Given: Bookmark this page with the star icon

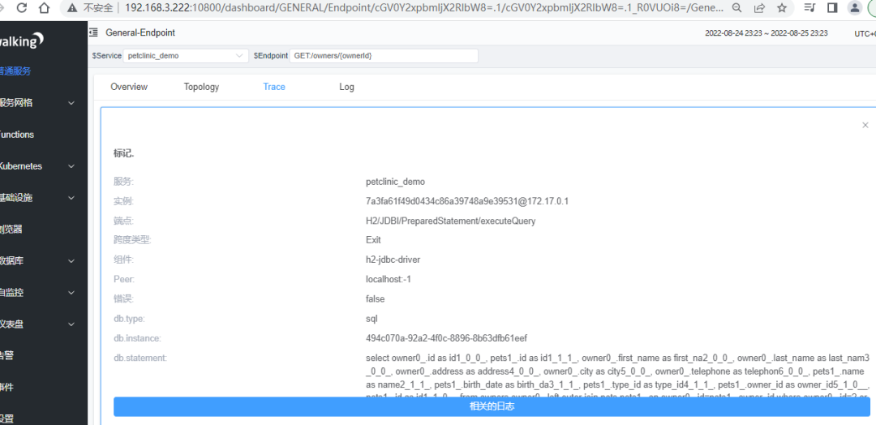Looking at the screenshot, I should coord(782,8).
